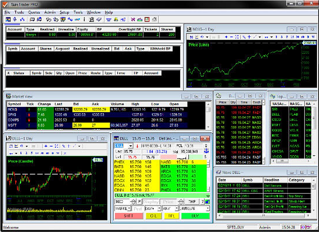Click the last icon in the status bar

tap(309, 227)
